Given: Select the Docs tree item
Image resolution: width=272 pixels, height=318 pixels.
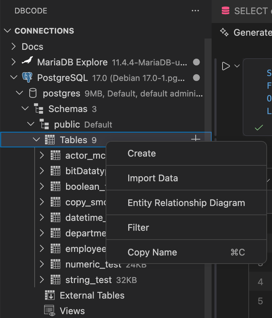Looking at the screenshot, I should (x=32, y=47).
